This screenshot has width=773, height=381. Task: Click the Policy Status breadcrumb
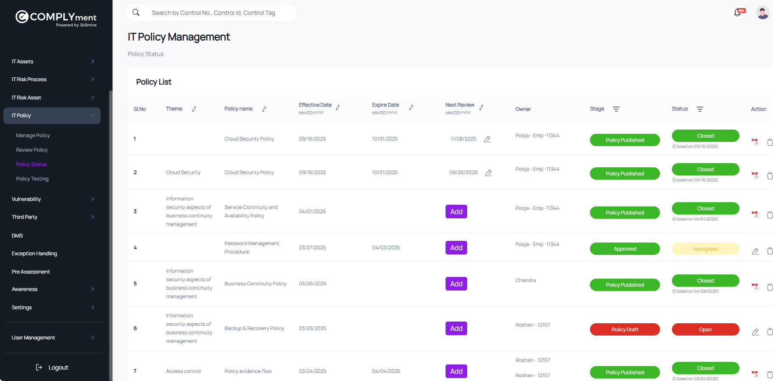click(x=146, y=54)
